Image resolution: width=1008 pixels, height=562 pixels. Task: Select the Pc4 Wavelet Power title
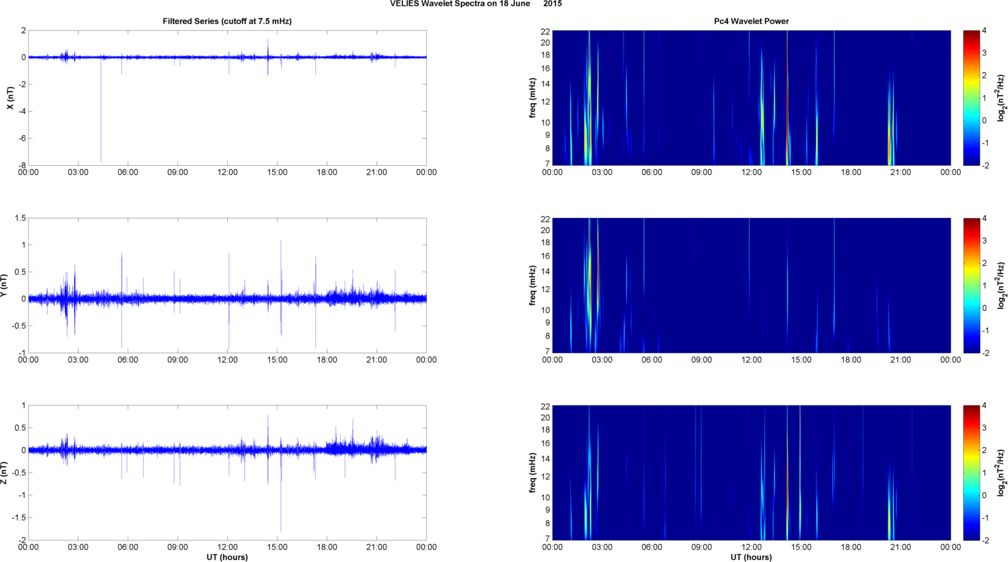(751, 21)
